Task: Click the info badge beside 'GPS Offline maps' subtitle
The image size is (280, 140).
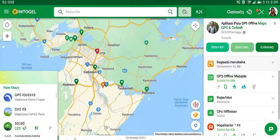Action: click(x=244, y=32)
